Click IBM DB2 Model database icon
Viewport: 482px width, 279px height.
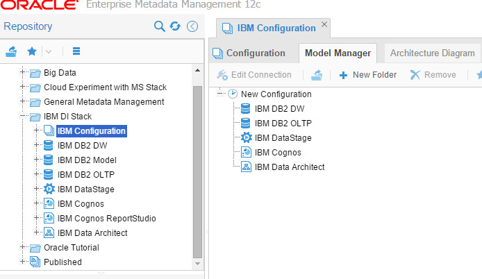(x=49, y=160)
